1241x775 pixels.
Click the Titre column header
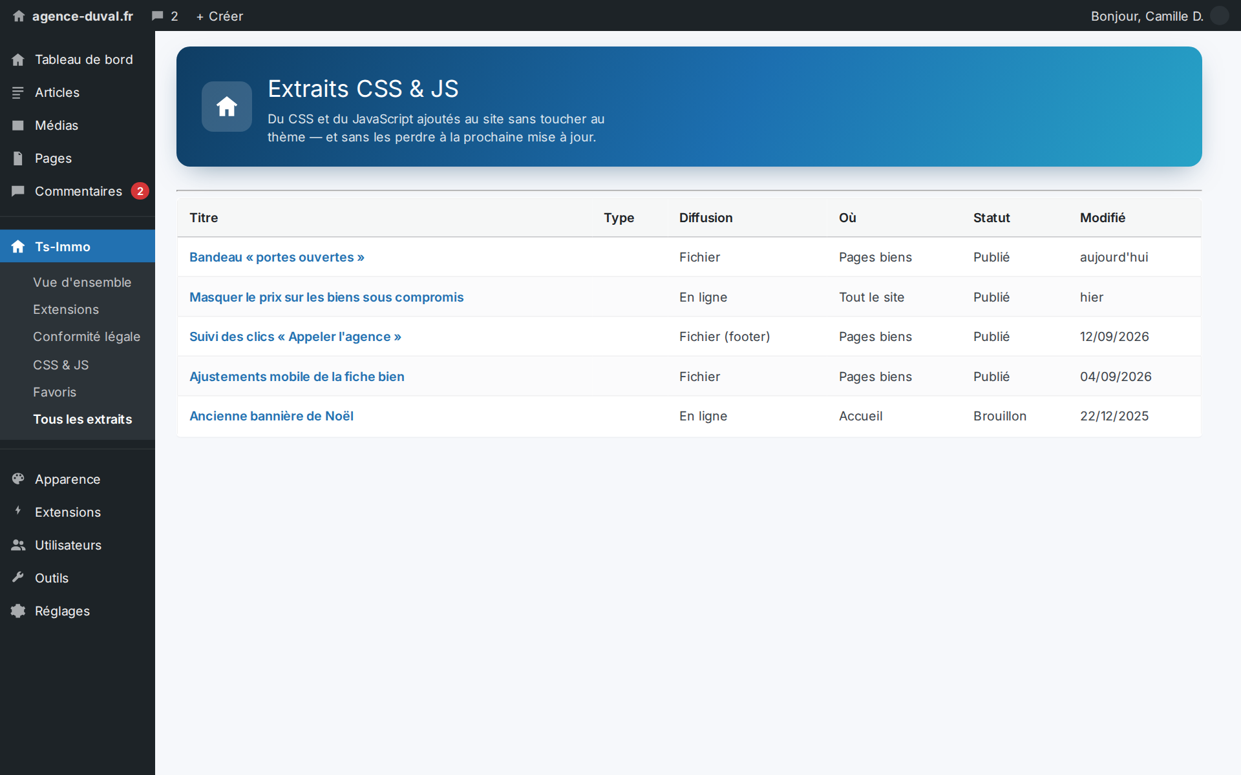point(204,218)
